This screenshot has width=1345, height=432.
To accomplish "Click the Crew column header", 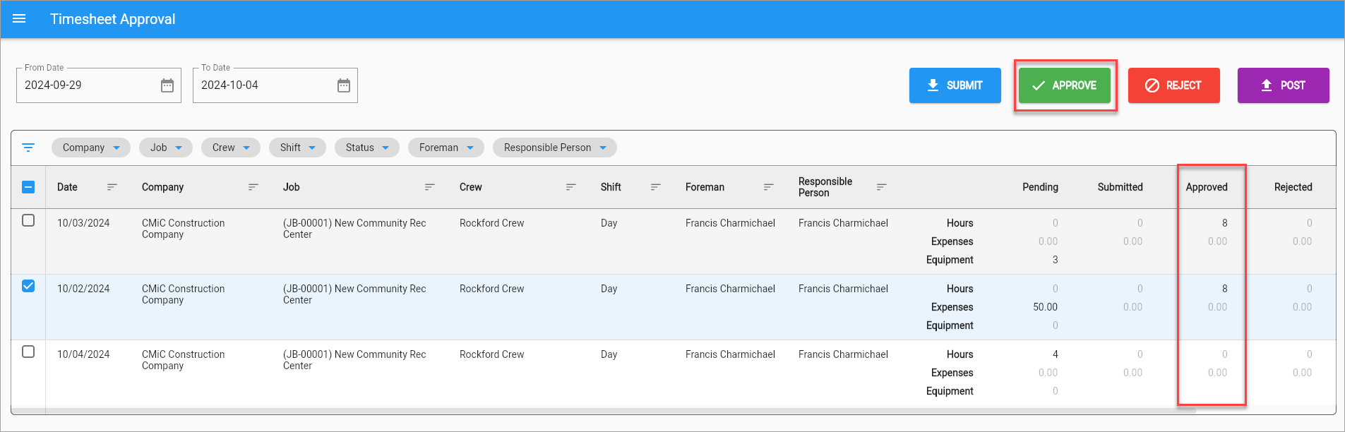I will click(470, 187).
